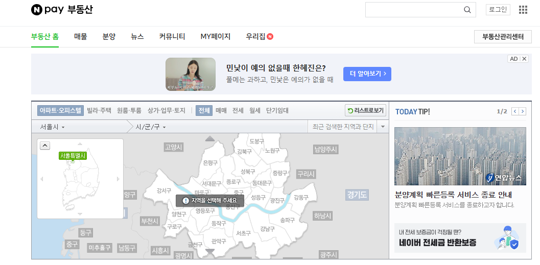The height and width of the screenshot is (265, 540).
Task: Select 원룸·투룸 property type
Action: click(129, 110)
